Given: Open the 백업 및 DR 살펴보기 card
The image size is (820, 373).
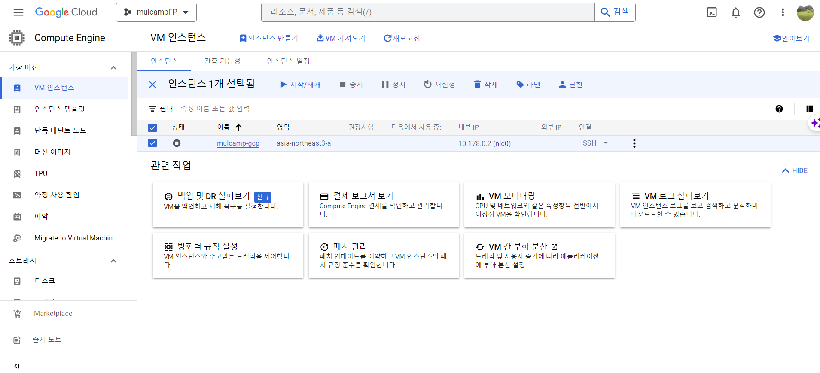Looking at the screenshot, I should pyautogui.click(x=228, y=205).
